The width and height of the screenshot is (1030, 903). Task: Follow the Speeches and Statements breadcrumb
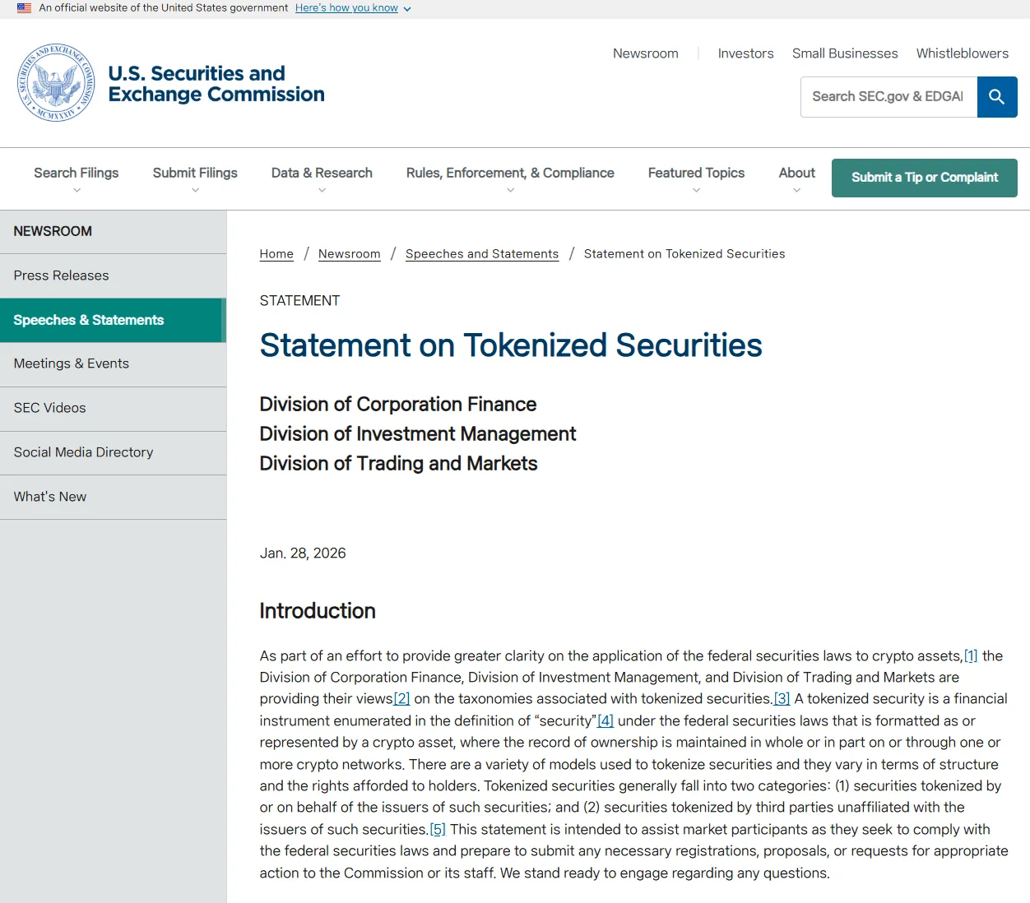click(x=482, y=254)
